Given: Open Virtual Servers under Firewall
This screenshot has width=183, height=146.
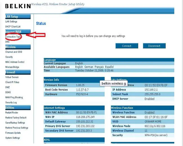Looking at the screenshot, I should tap(12, 77).
